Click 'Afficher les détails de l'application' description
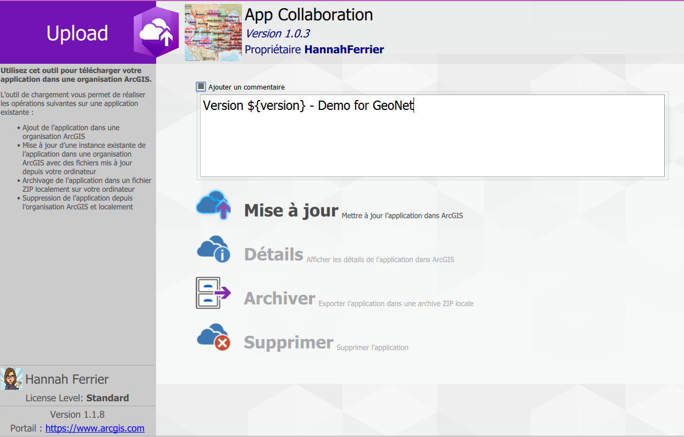The width and height of the screenshot is (684, 437). (380, 259)
